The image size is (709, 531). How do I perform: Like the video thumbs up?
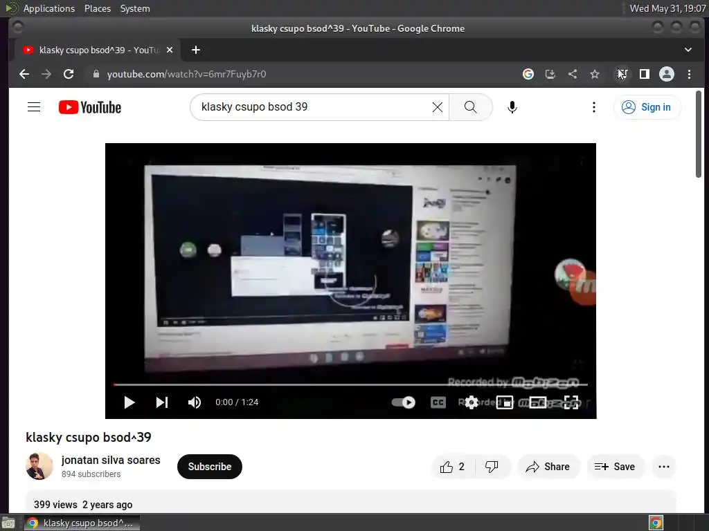pyautogui.click(x=453, y=467)
